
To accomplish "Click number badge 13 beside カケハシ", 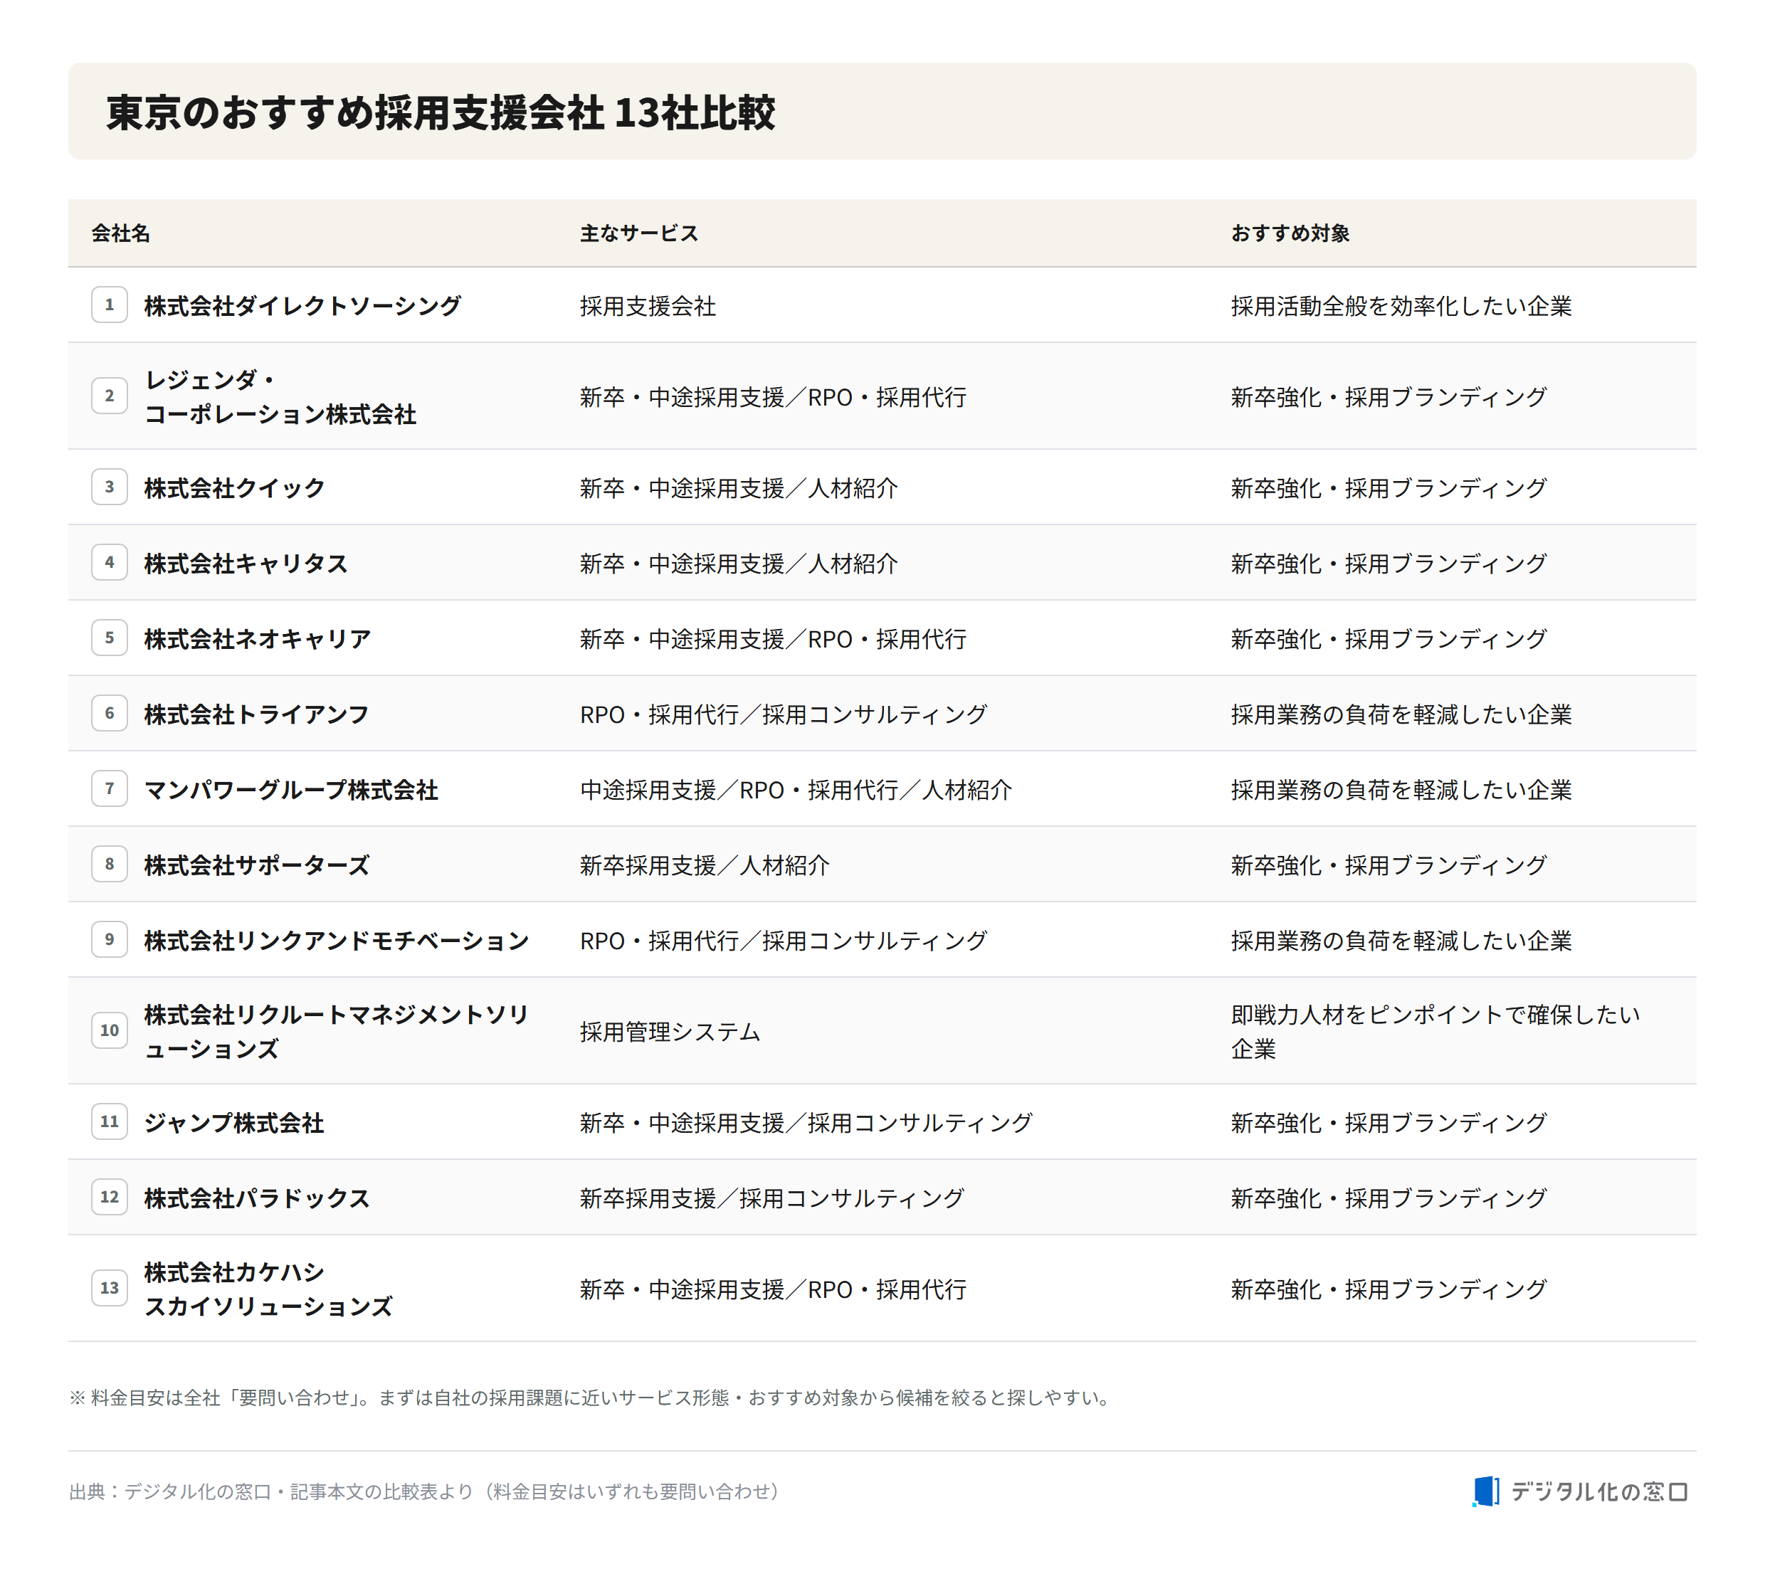I will click(109, 1288).
